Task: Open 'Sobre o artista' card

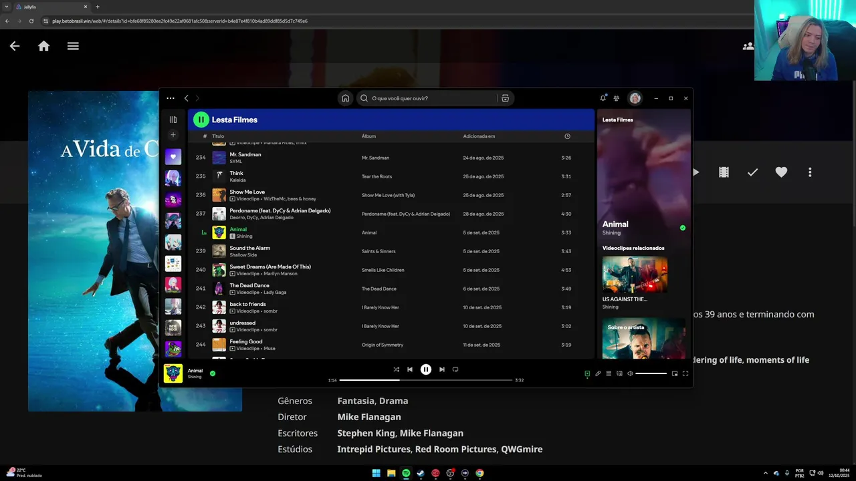Action: pos(643,338)
